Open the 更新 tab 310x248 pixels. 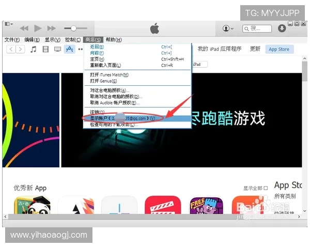[x=255, y=49]
